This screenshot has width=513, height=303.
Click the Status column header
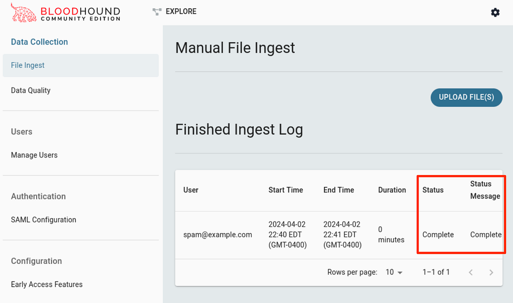click(x=433, y=190)
